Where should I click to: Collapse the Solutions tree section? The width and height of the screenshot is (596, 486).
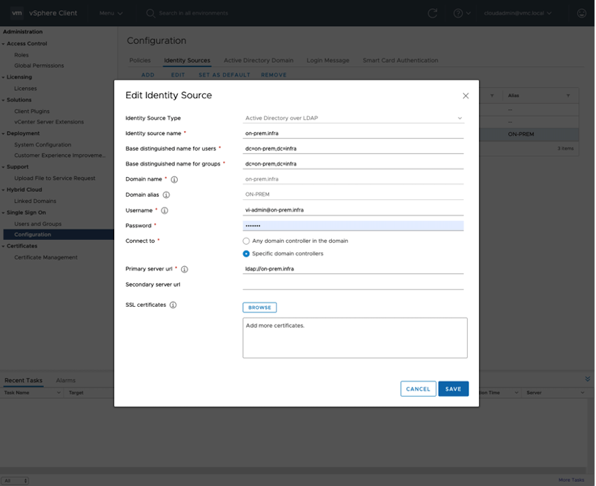point(3,100)
